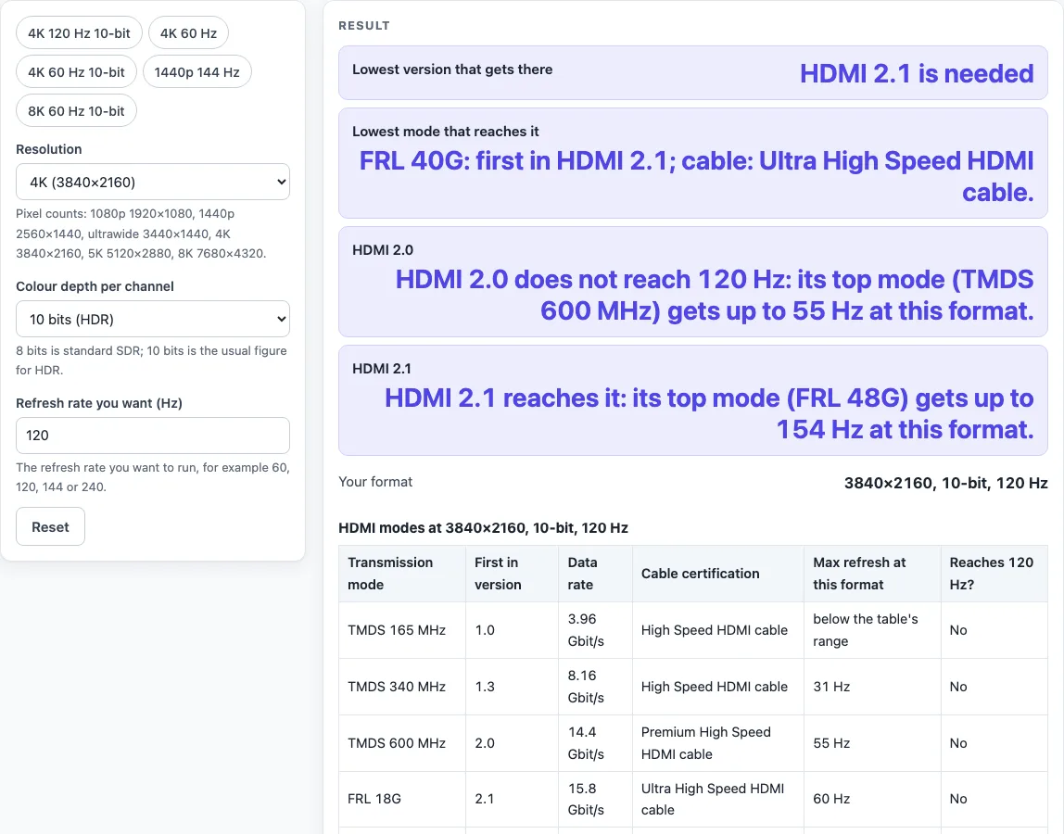The image size is (1064, 834).
Task: Click the 'Your format' label
Action: [x=375, y=482]
